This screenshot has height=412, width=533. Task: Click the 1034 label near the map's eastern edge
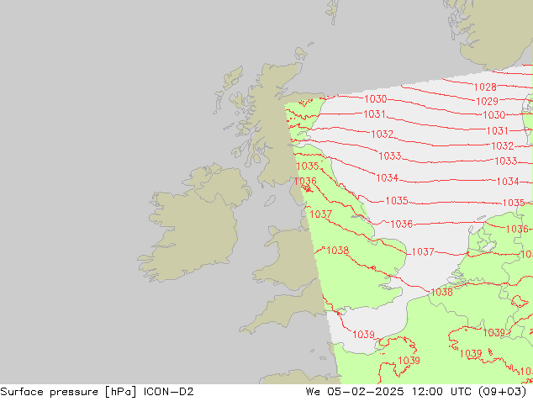click(508, 182)
